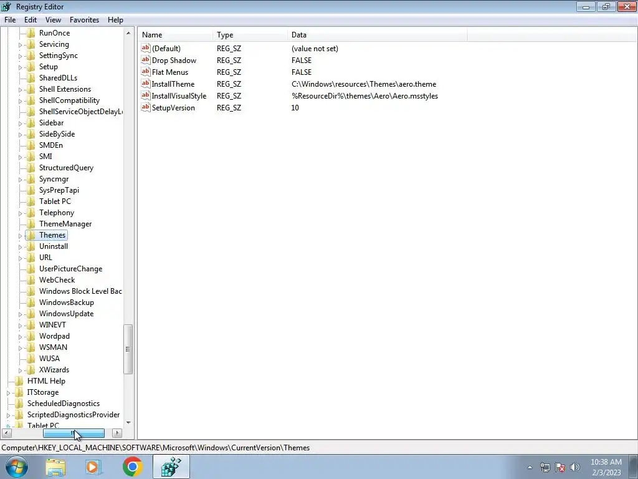
Task: Open the volume control in system tray
Action: click(574, 467)
